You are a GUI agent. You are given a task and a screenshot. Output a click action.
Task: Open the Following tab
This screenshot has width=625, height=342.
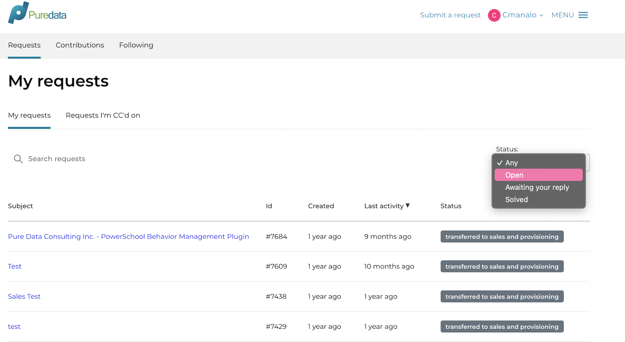pyautogui.click(x=136, y=45)
